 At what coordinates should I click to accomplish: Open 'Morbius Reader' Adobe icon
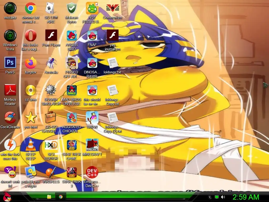10,90
